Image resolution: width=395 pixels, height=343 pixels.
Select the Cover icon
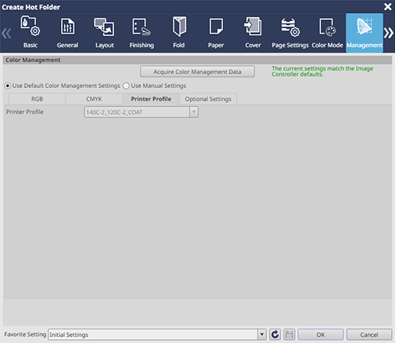click(253, 33)
